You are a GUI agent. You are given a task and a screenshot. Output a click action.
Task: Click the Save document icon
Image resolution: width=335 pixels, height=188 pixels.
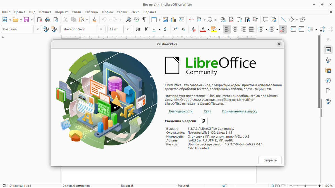tap(26, 20)
